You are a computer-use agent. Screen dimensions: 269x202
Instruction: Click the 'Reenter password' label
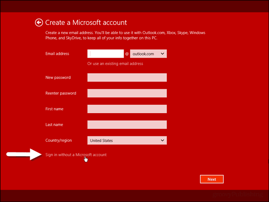[61, 93]
